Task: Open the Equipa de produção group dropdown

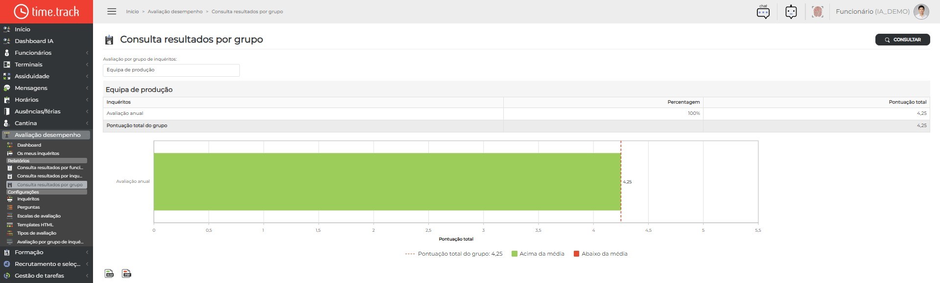Action: tap(171, 70)
